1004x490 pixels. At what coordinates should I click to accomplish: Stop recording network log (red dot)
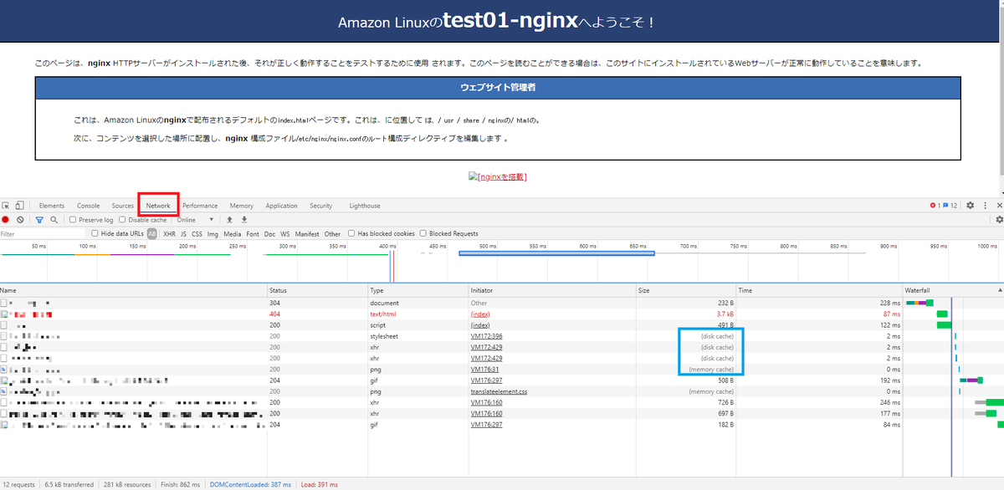5,220
